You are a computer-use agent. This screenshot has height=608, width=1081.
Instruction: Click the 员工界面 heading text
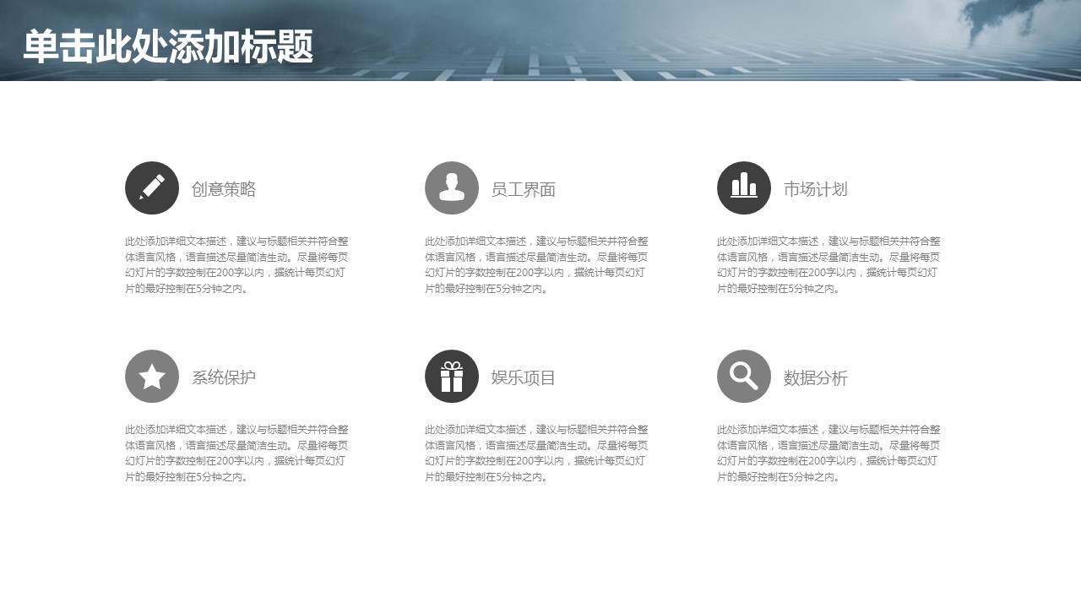pos(524,189)
